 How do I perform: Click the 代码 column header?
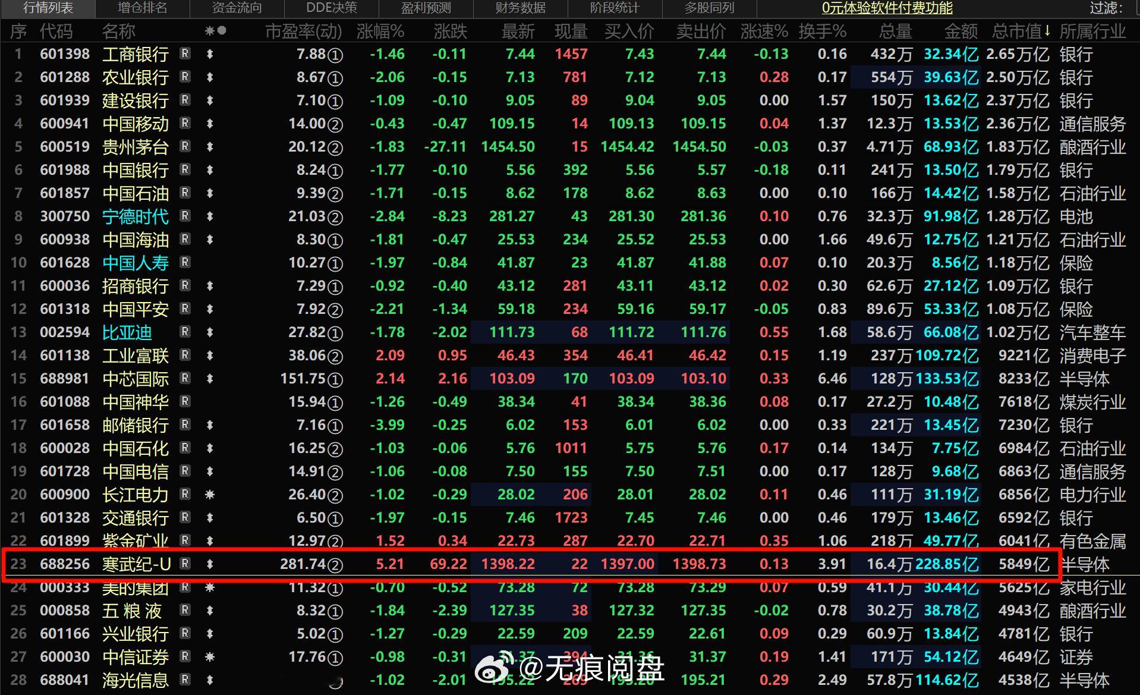click(56, 31)
